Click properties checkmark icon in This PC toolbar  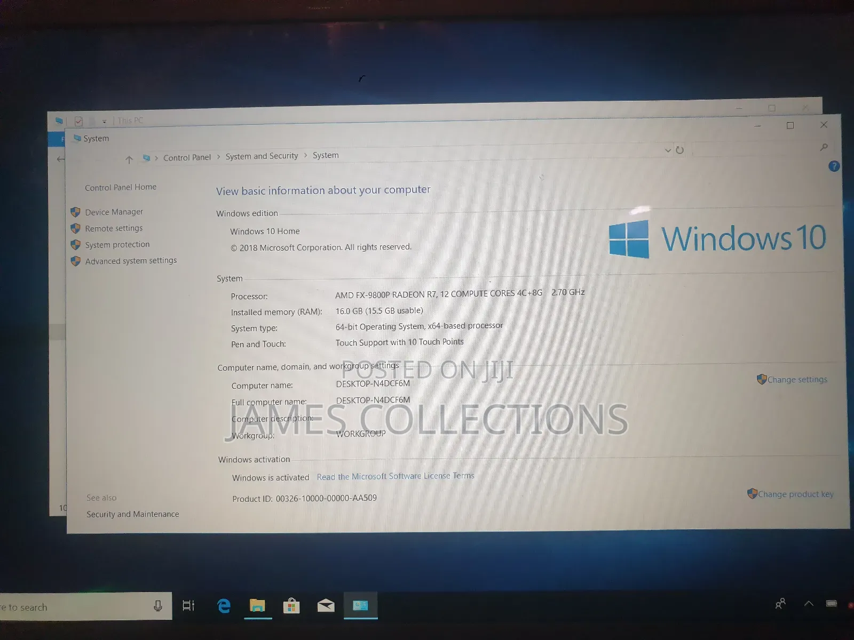pos(78,121)
